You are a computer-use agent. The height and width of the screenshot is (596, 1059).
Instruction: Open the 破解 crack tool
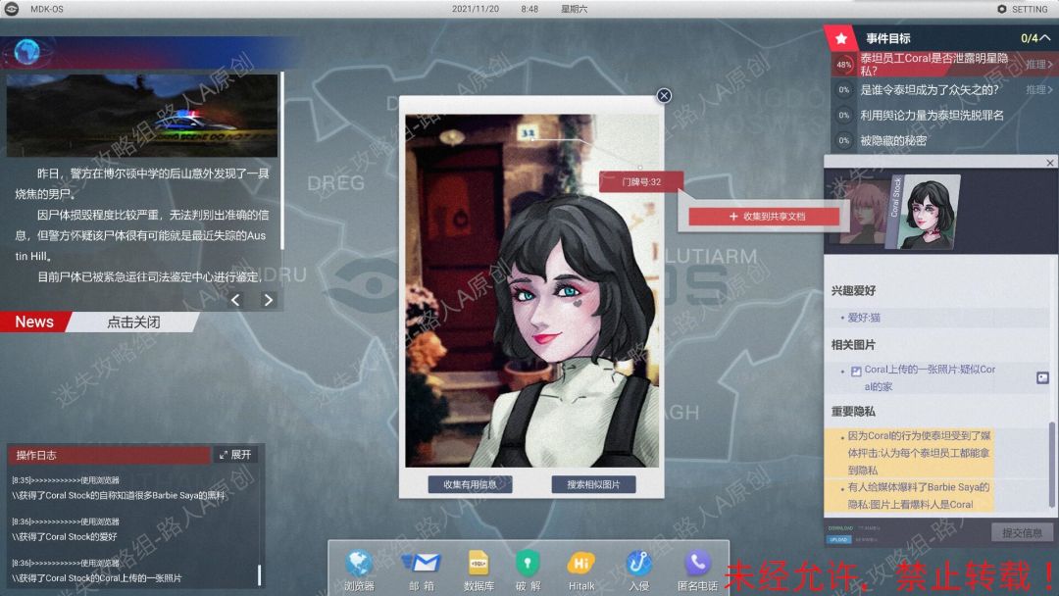pyautogui.click(x=529, y=564)
